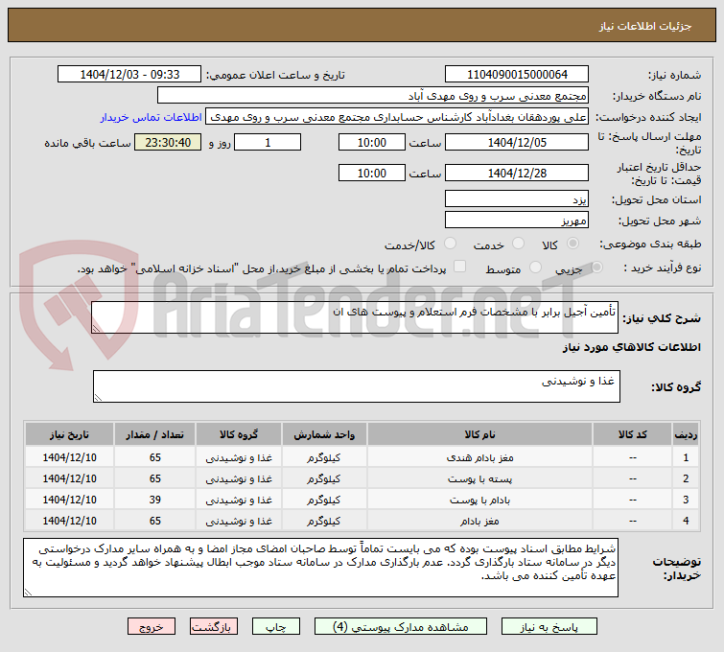The height and width of the screenshot is (652, 724).
Task: Open اطلاعات تماس خریدار link
Action: [x=151, y=117]
